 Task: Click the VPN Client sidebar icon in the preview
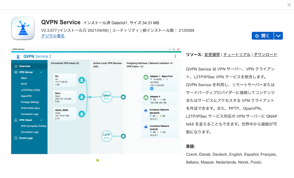click(x=16, y=120)
